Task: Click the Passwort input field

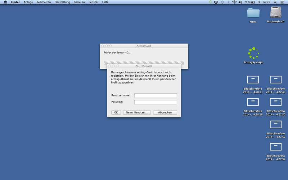Action: point(156,102)
